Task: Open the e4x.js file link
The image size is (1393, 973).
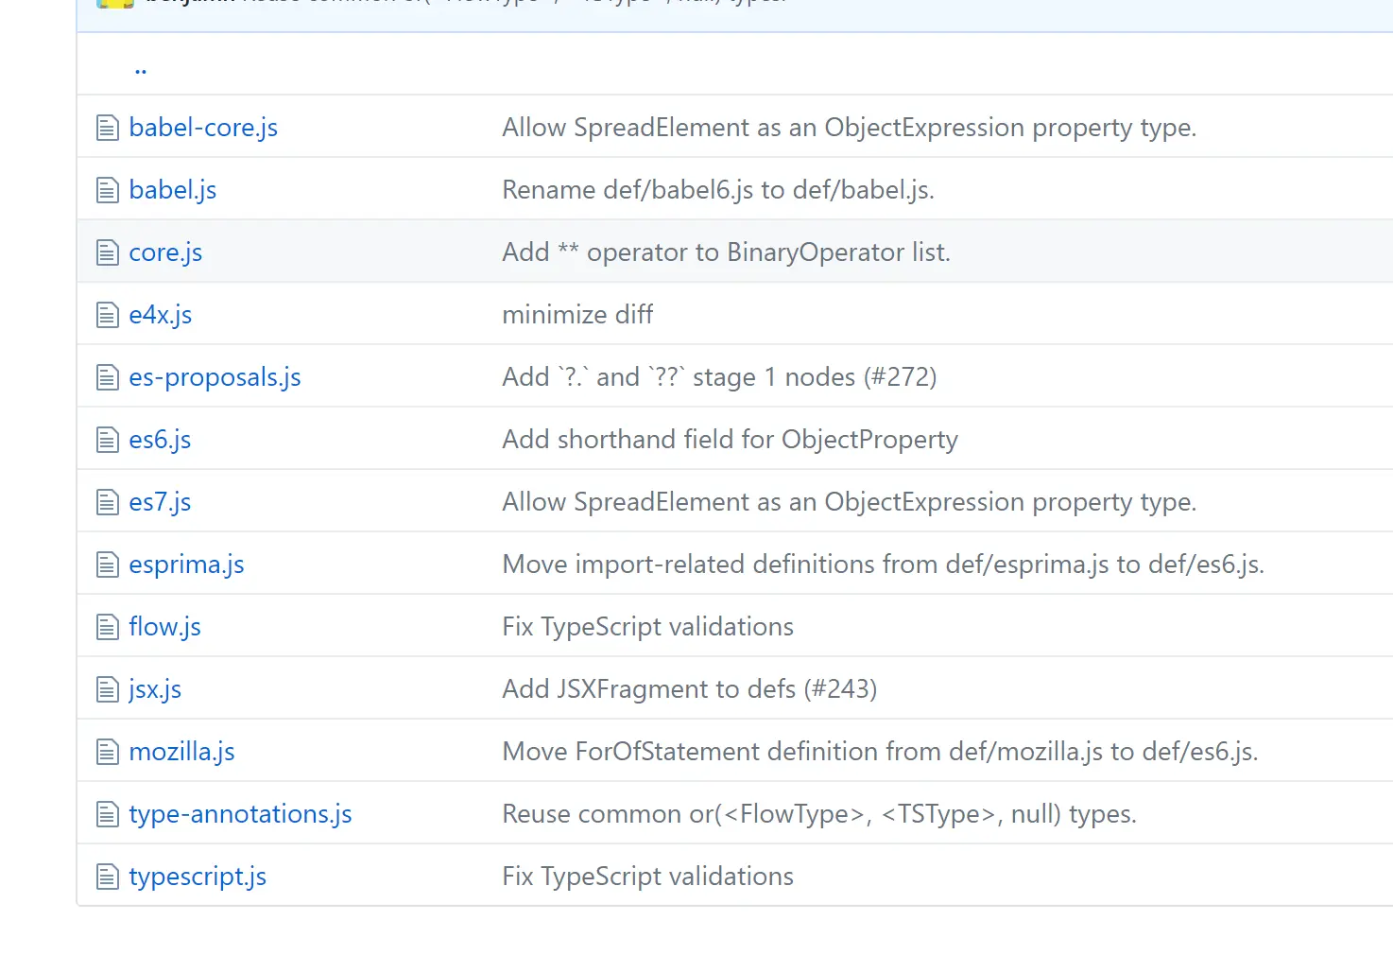Action: click(161, 315)
